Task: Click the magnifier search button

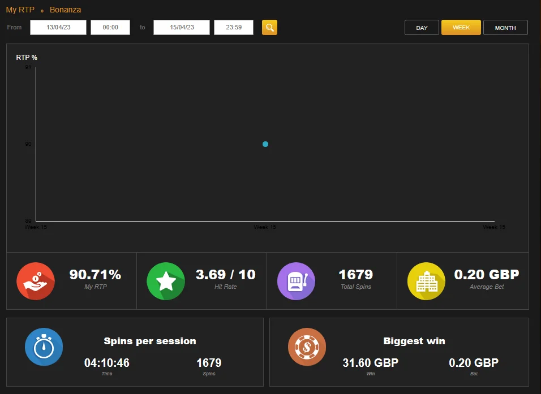Action: point(269,28)
